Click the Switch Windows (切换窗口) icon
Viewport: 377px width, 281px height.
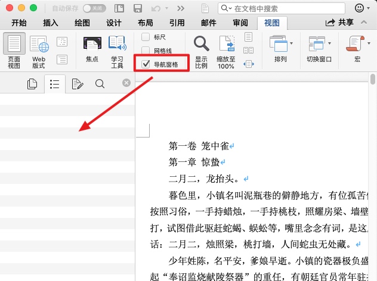coord(317,44)
